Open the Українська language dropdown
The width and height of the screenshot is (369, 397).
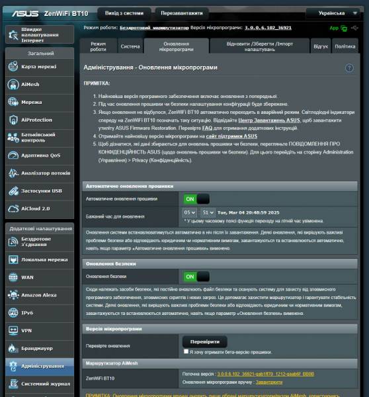(333, 13)
